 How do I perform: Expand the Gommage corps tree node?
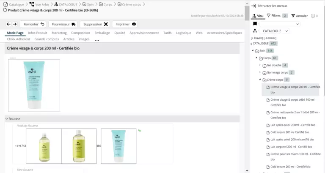260,72
